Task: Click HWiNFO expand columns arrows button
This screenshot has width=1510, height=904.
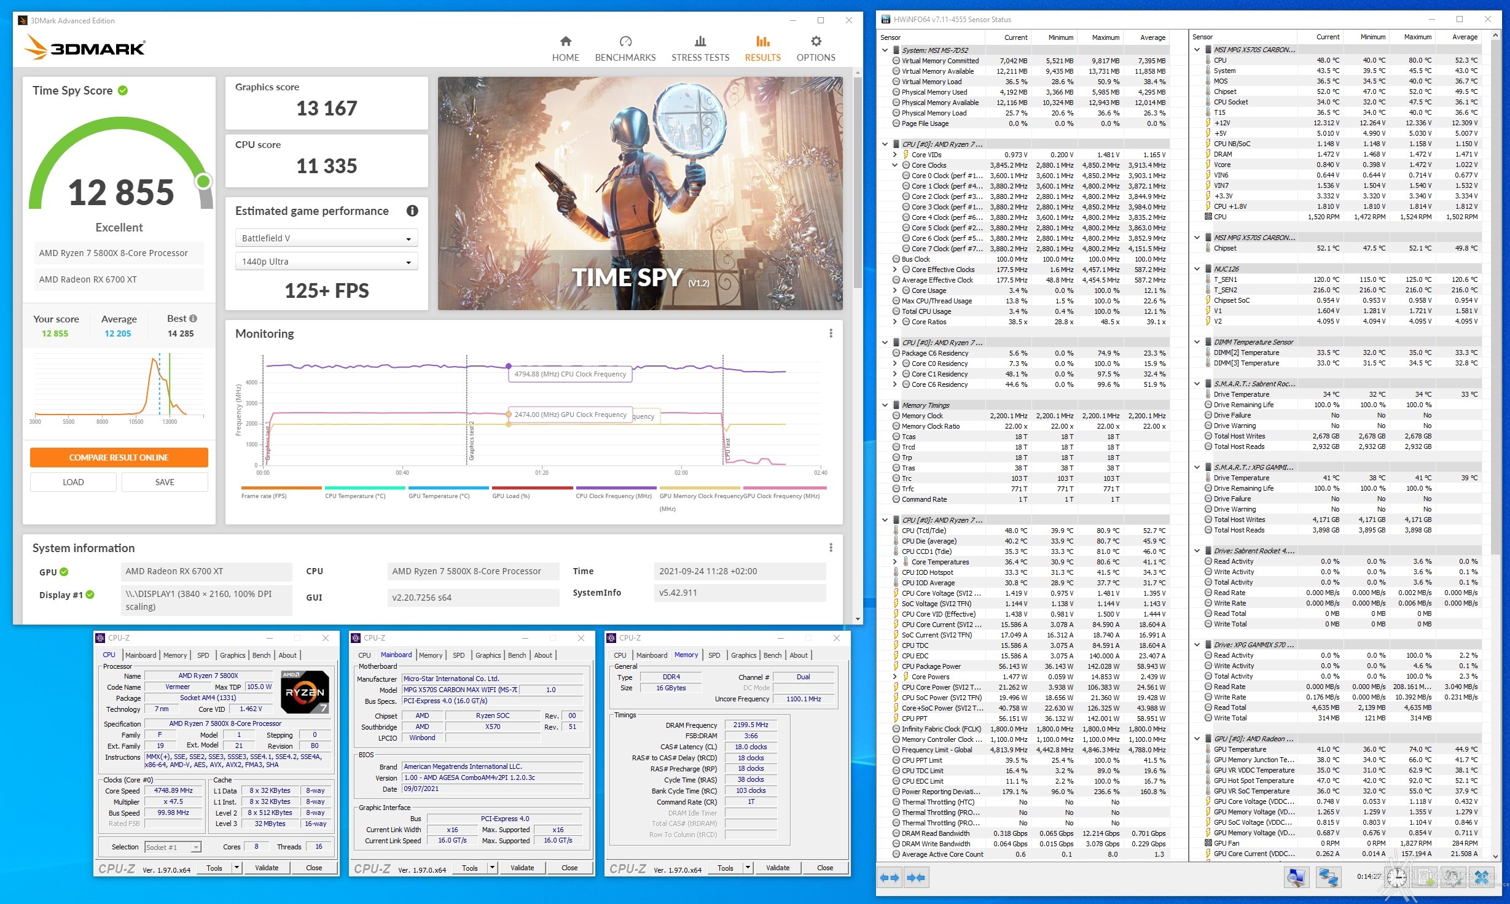Action: click(x=889, y=878)
